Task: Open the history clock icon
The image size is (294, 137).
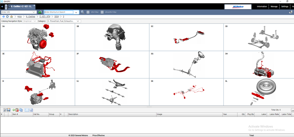Action: click(x=7, y=16)
